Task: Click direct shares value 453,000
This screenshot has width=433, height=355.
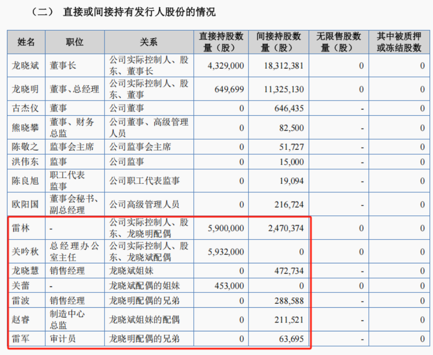Action: pos(229,285)
